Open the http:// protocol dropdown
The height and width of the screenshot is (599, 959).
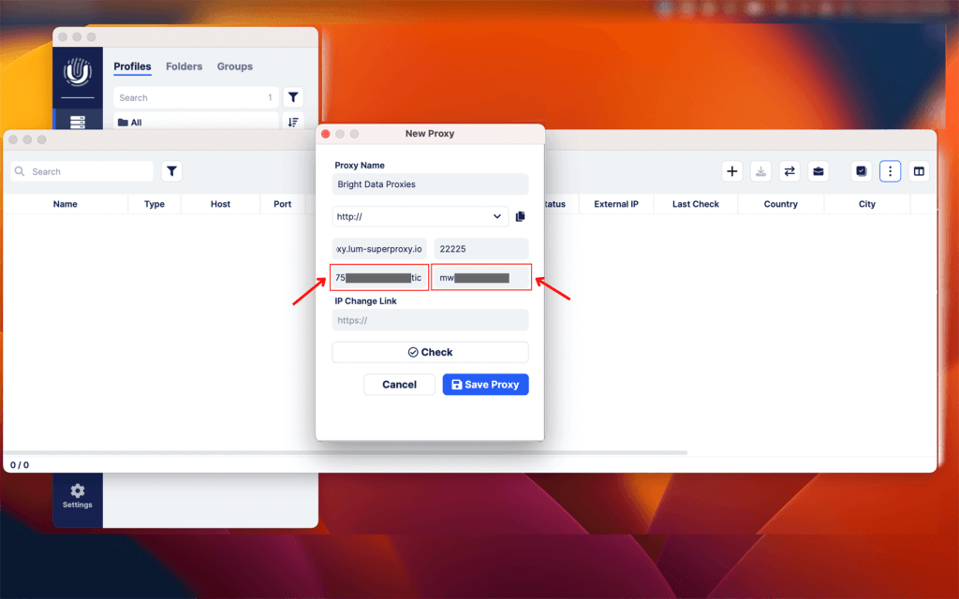tap(420, 216)
